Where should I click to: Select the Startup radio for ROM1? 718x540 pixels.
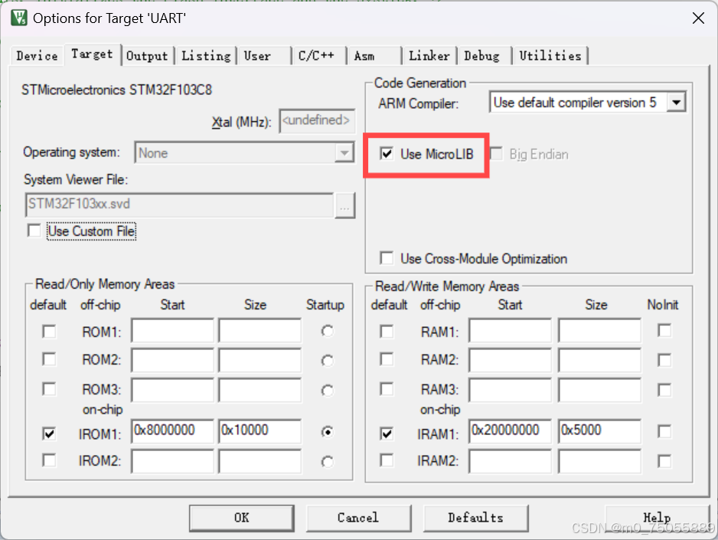pos(327,331)
